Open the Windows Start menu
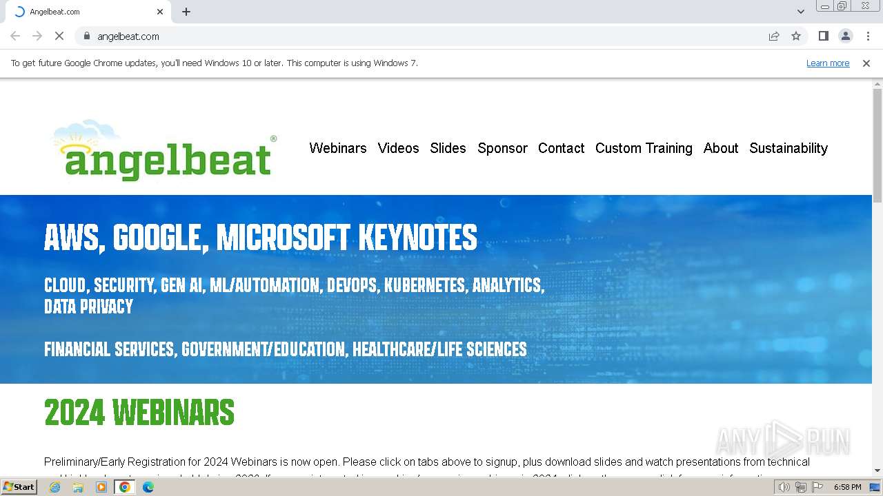Image resolution: width=883 pixels, height=496 pixels. pos(19,487)
